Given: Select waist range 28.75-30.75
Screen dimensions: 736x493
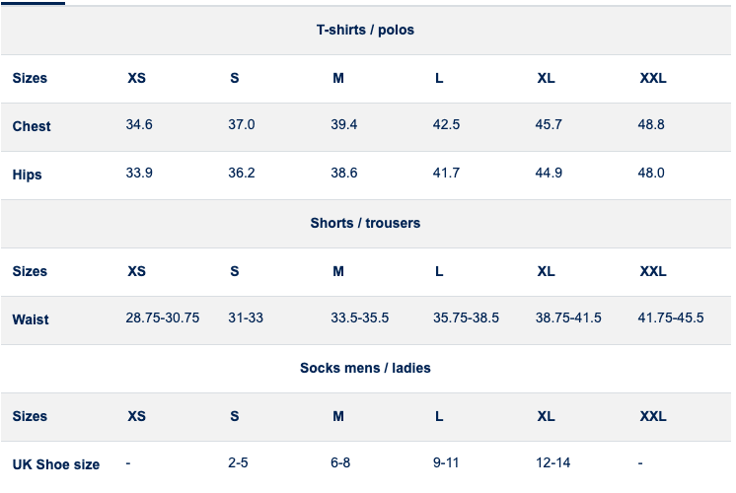Looking at the screenshot, I should tap(163, 318).
